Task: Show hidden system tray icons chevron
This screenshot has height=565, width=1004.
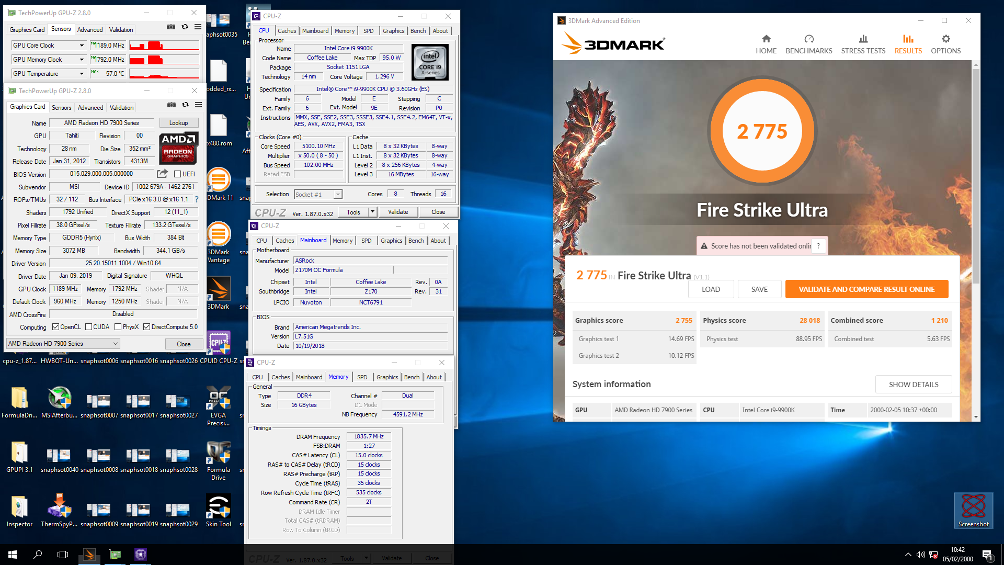Action: pyautogui.click(x=908, y=555)
